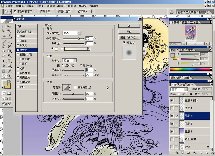This screenshot has height=156, width=215.
Task: Select the Clone Stamp tool
Action: [x=4, y=46]
